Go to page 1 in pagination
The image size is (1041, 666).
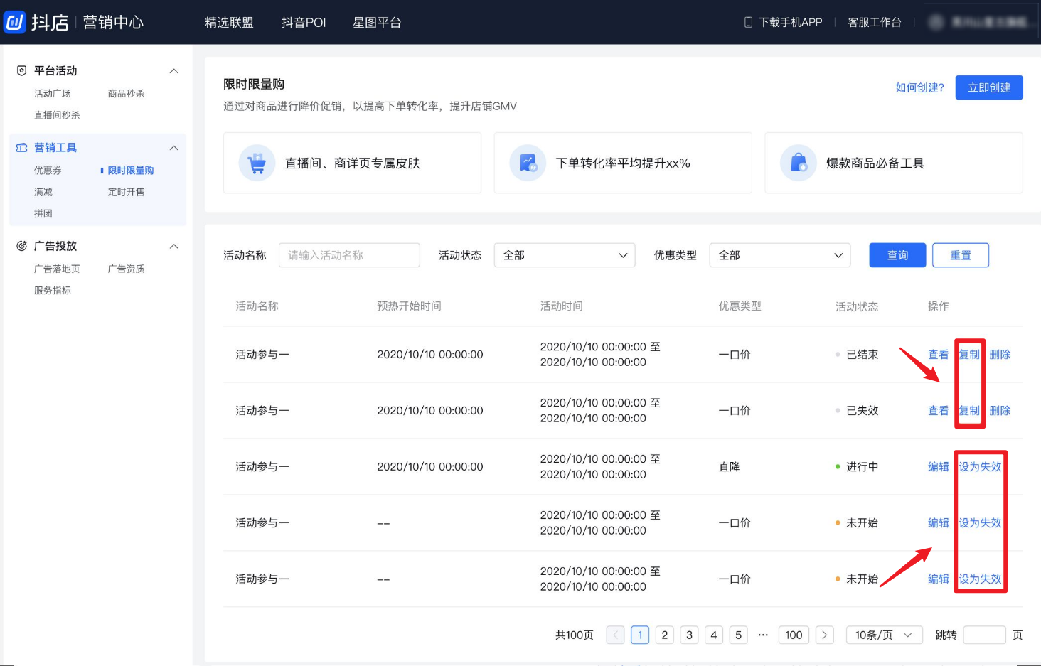[640, 635]
